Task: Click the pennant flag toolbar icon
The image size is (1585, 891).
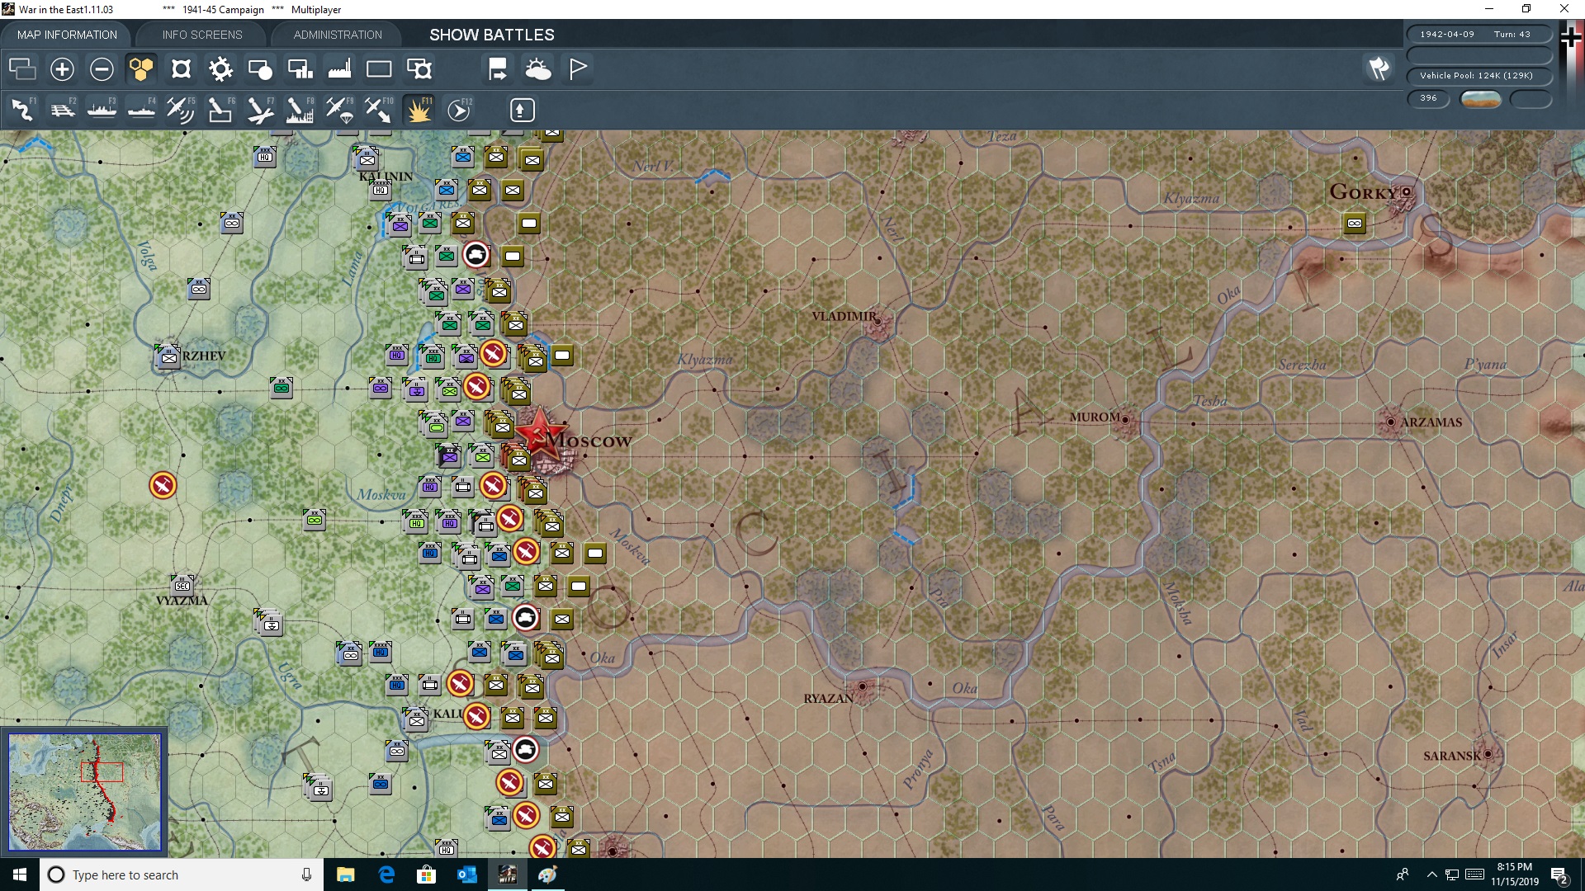Action: click(x=577, y=69)
